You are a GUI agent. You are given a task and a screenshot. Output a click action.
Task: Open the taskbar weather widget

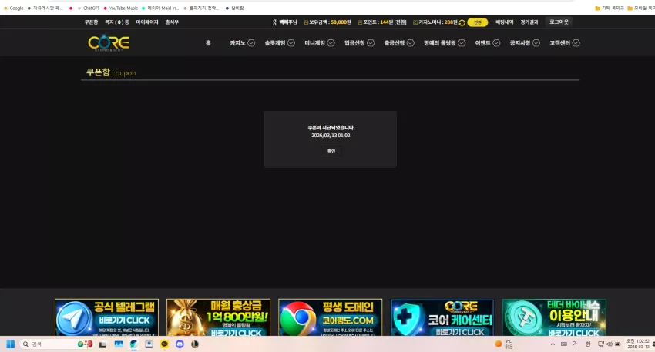pyautogui.click(x=503, y=344)
